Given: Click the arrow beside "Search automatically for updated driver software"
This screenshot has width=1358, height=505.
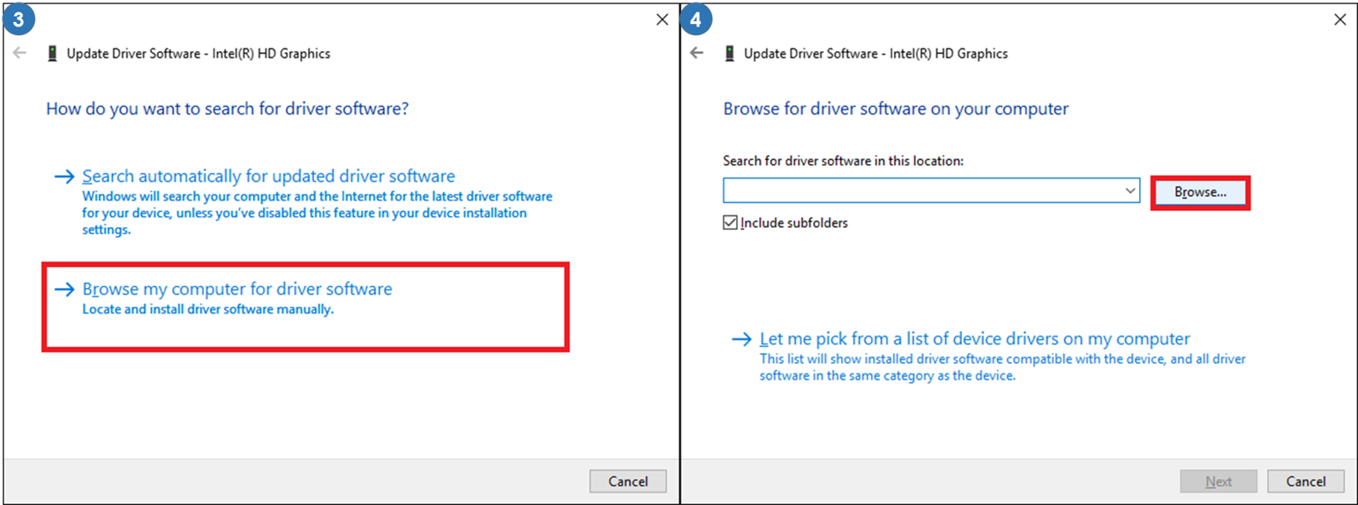Looking at the screenshot, I should [64, 177].
